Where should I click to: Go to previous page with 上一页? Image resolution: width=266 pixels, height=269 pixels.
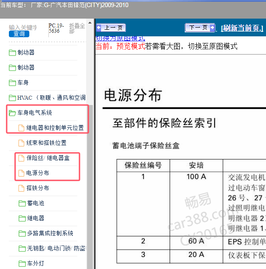(111, 27)
